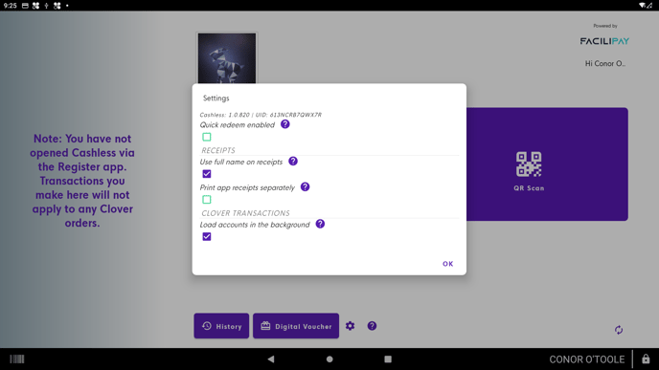Click the help icon beside gear
This screenshot has height=370, width=659.
(372, 326)
